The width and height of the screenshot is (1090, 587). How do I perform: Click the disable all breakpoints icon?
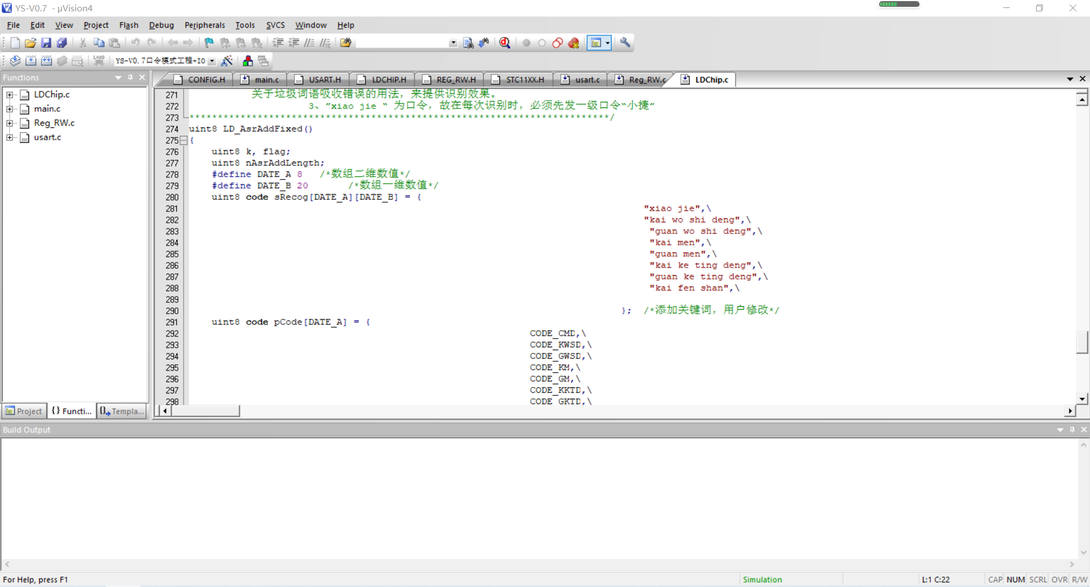pyautogui.click(x=558, y=43)
